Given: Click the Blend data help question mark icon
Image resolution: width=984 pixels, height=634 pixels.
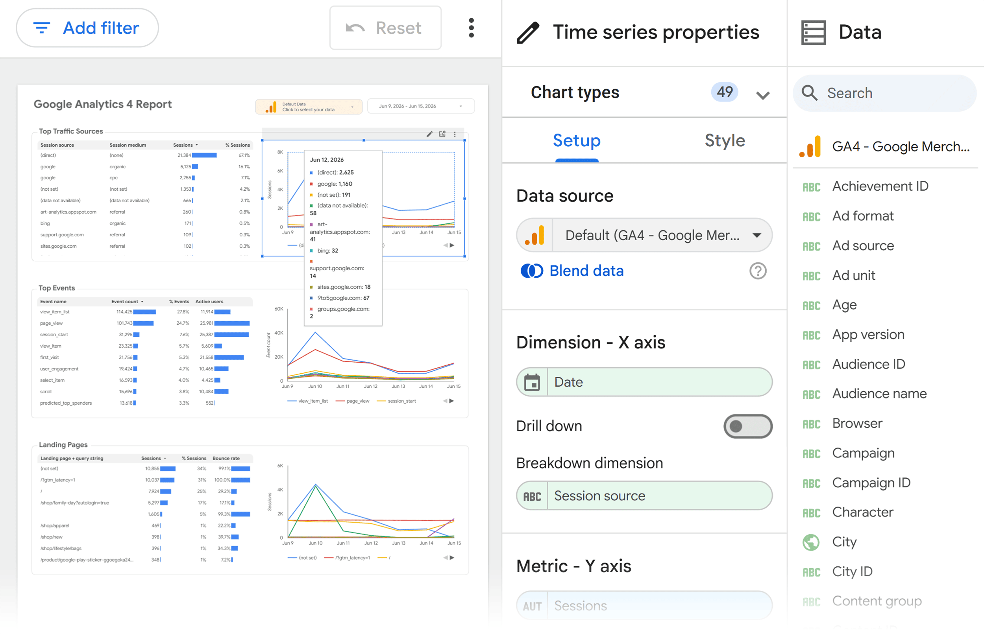Looking at the screenshot, I should pos(757,271).
